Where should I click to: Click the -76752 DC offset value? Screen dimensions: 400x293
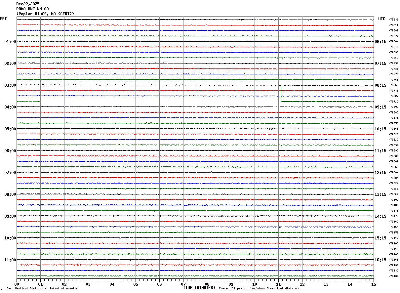click(x=394, y=85)
